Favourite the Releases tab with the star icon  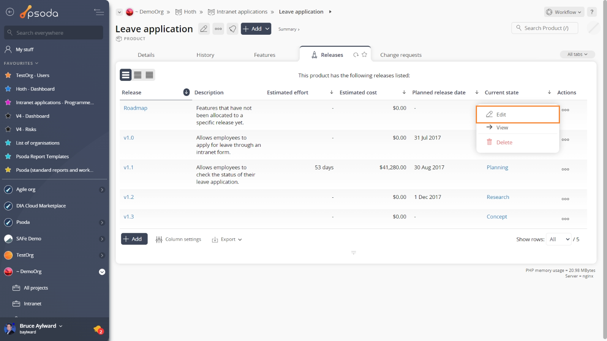(364, 54)
